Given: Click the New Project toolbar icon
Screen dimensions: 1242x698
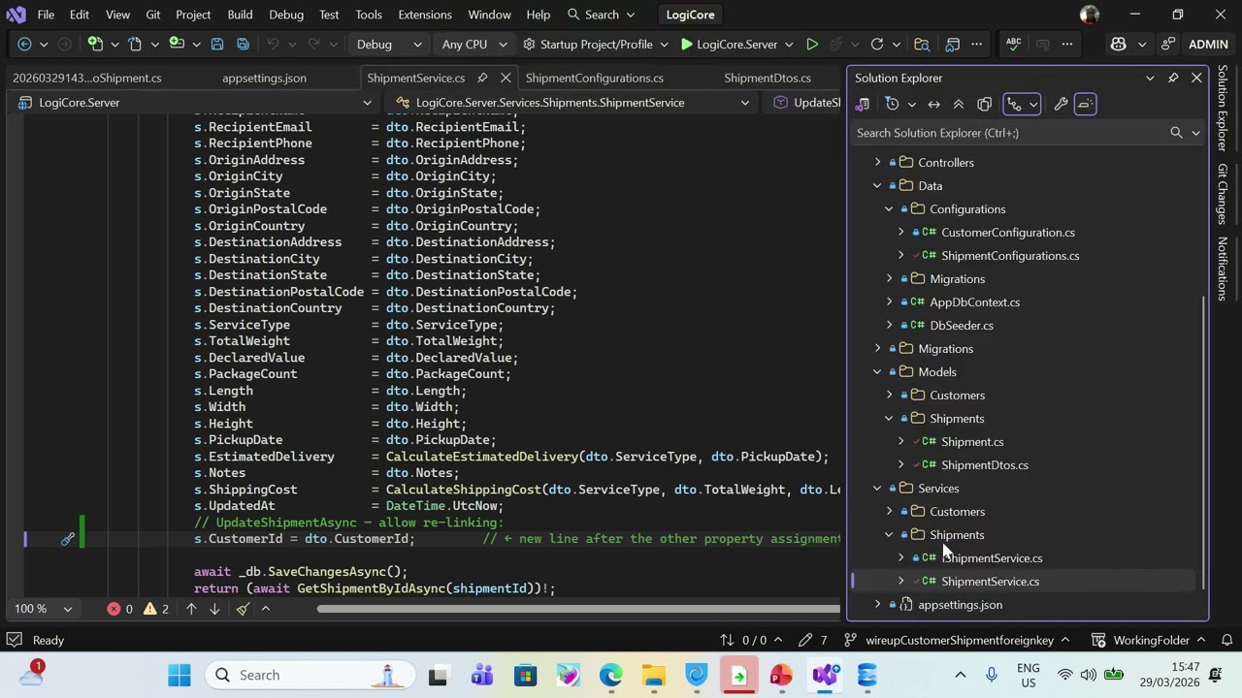Looking at the screenshot, I should coord(95,44).
